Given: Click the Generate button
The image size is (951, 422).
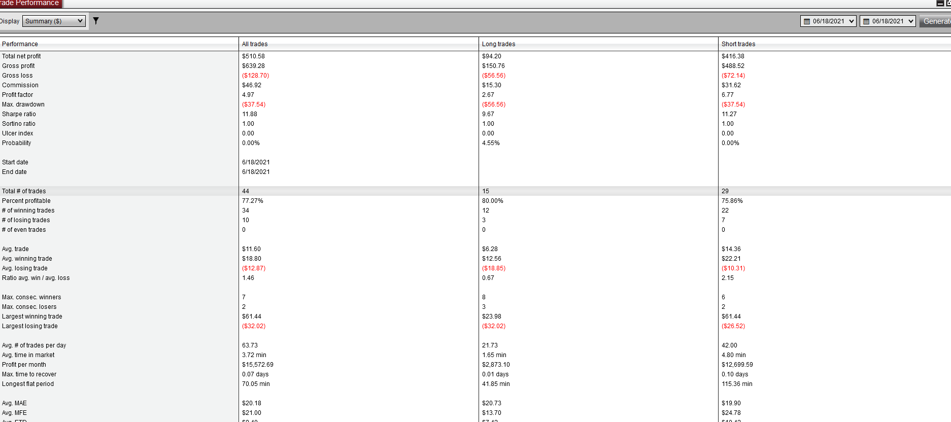Looking at the screenshot, I should tap(936, 21).
